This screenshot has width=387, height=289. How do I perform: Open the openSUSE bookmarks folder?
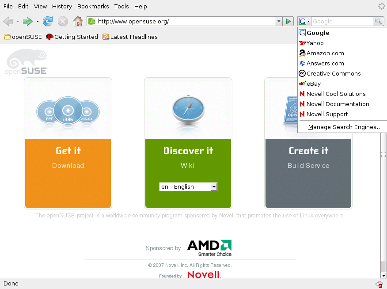coord(23,37)
